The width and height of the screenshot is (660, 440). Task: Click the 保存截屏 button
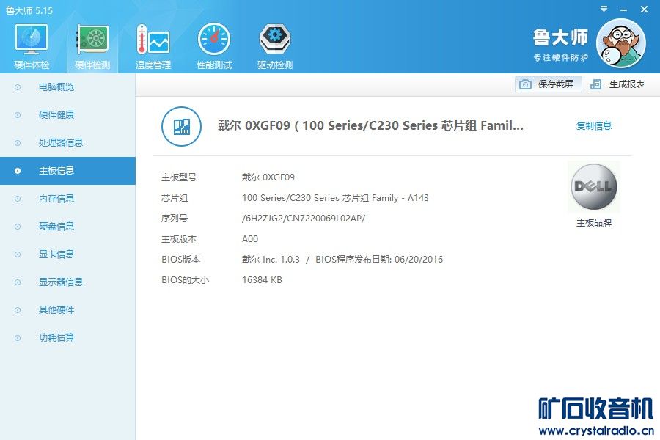548,84
